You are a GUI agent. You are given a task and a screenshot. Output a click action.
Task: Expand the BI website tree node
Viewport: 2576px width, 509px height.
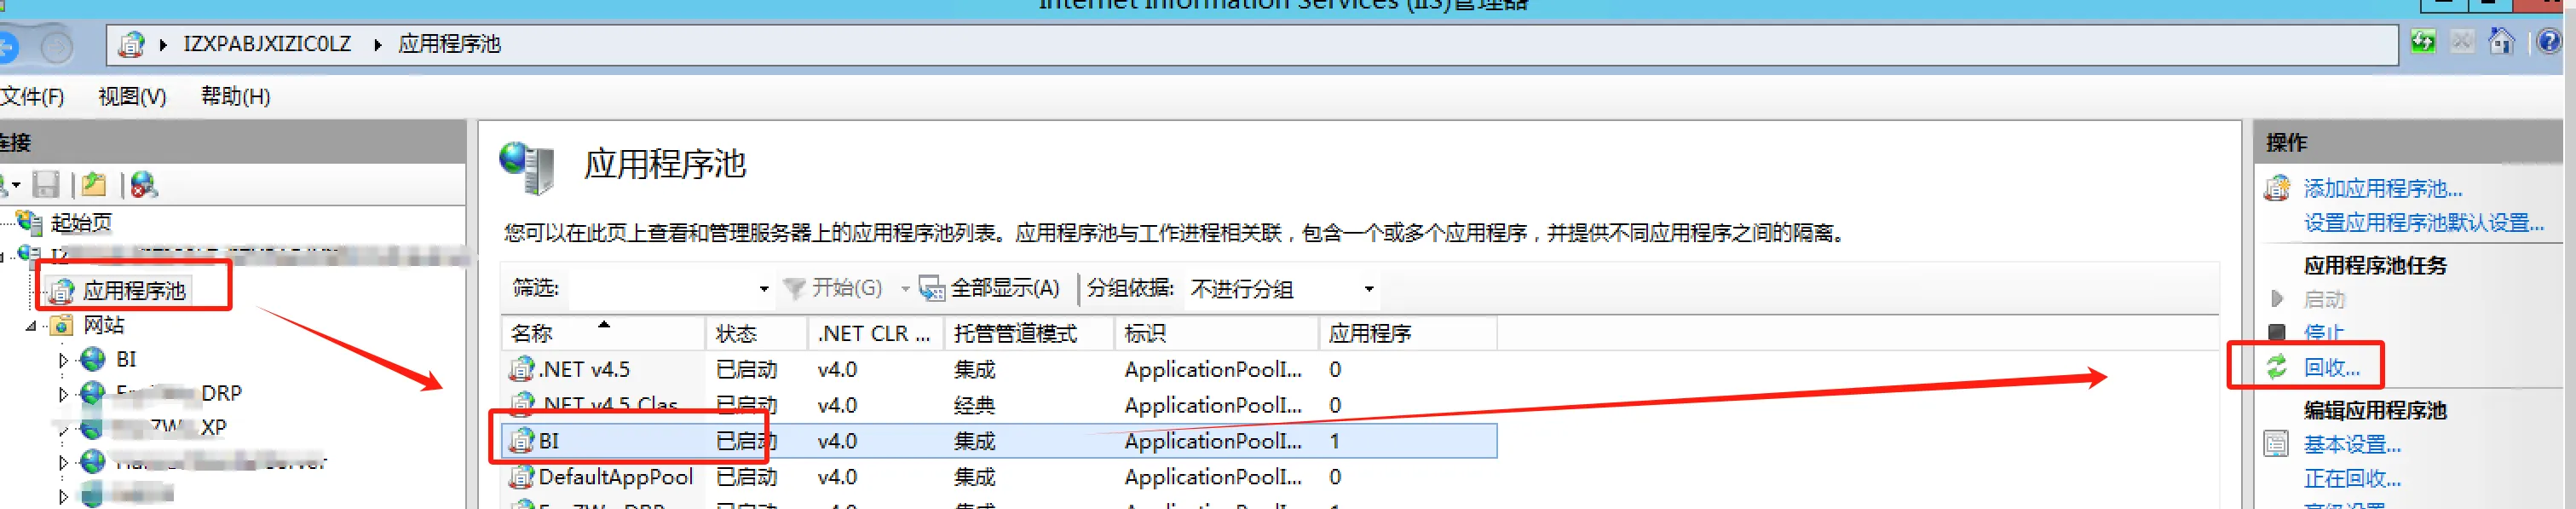(63, 360)
